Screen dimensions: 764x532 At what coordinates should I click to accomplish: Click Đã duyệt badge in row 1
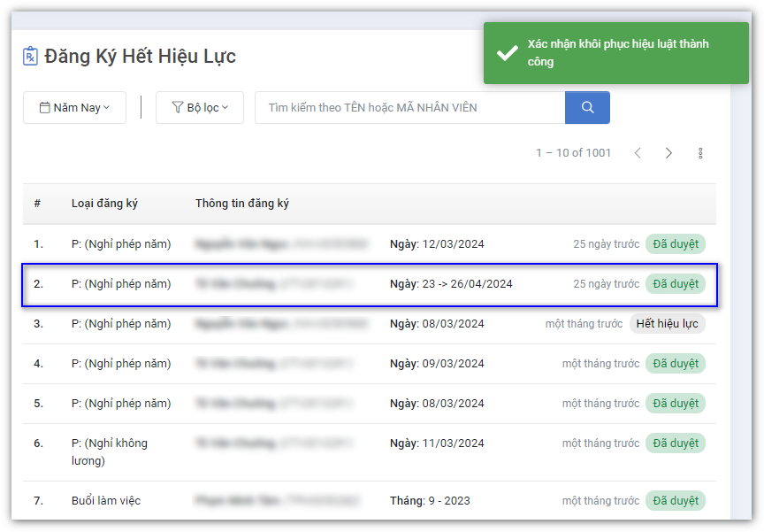pos(675,244)
